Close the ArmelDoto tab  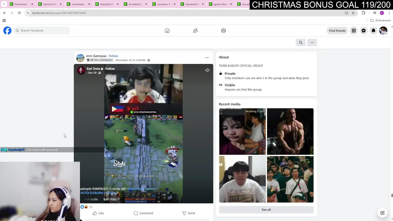click(x=146, y=4)
